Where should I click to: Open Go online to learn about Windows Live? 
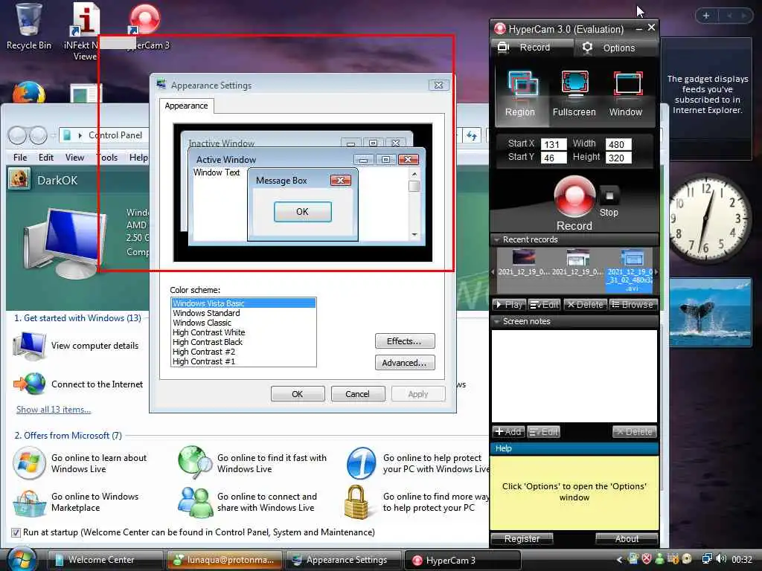[x=80, y=463]
